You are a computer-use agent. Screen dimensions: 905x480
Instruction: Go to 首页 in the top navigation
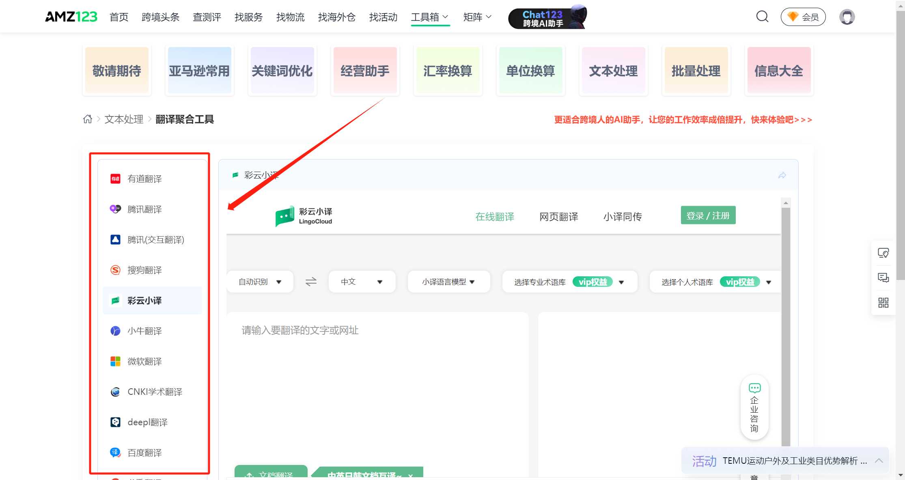point(119,17)
